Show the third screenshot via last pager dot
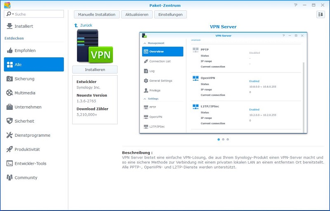The image size is (330, 211). 228,140
